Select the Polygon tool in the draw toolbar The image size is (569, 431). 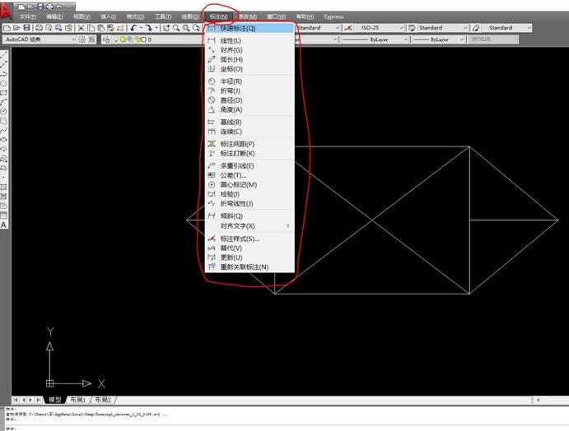(3, 82)
